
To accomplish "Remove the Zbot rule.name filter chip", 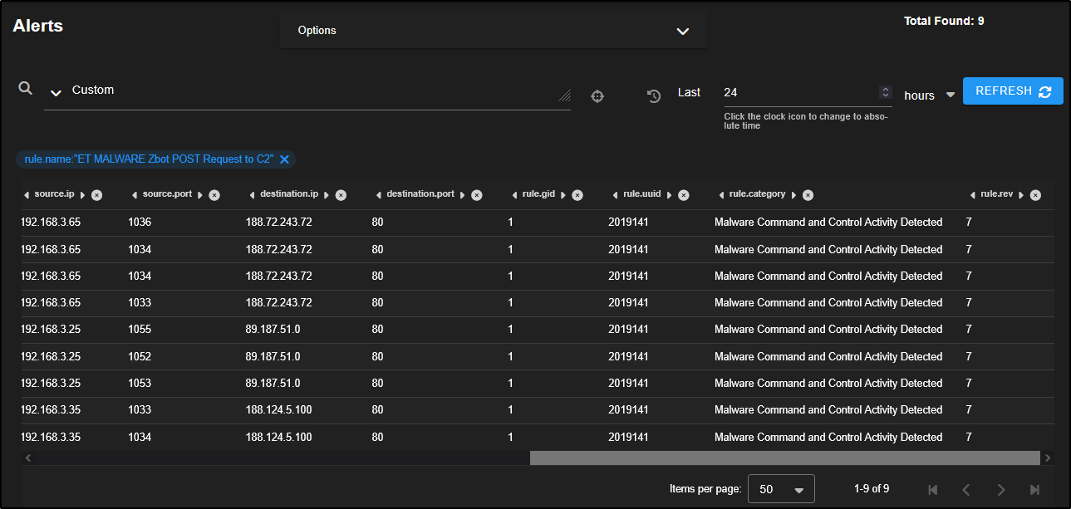I will [x=284, y=159].
